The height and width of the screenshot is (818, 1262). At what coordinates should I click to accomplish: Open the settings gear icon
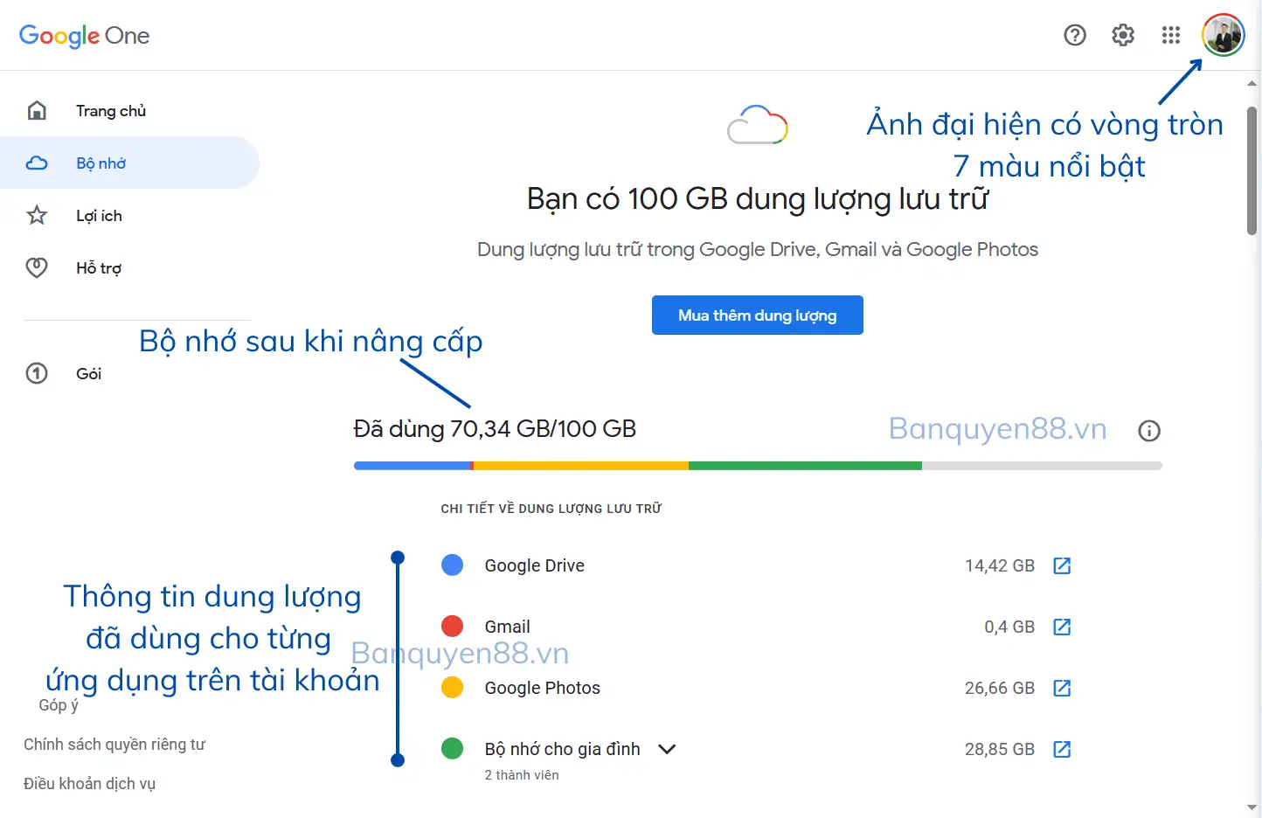click(x=1122, y=35)
